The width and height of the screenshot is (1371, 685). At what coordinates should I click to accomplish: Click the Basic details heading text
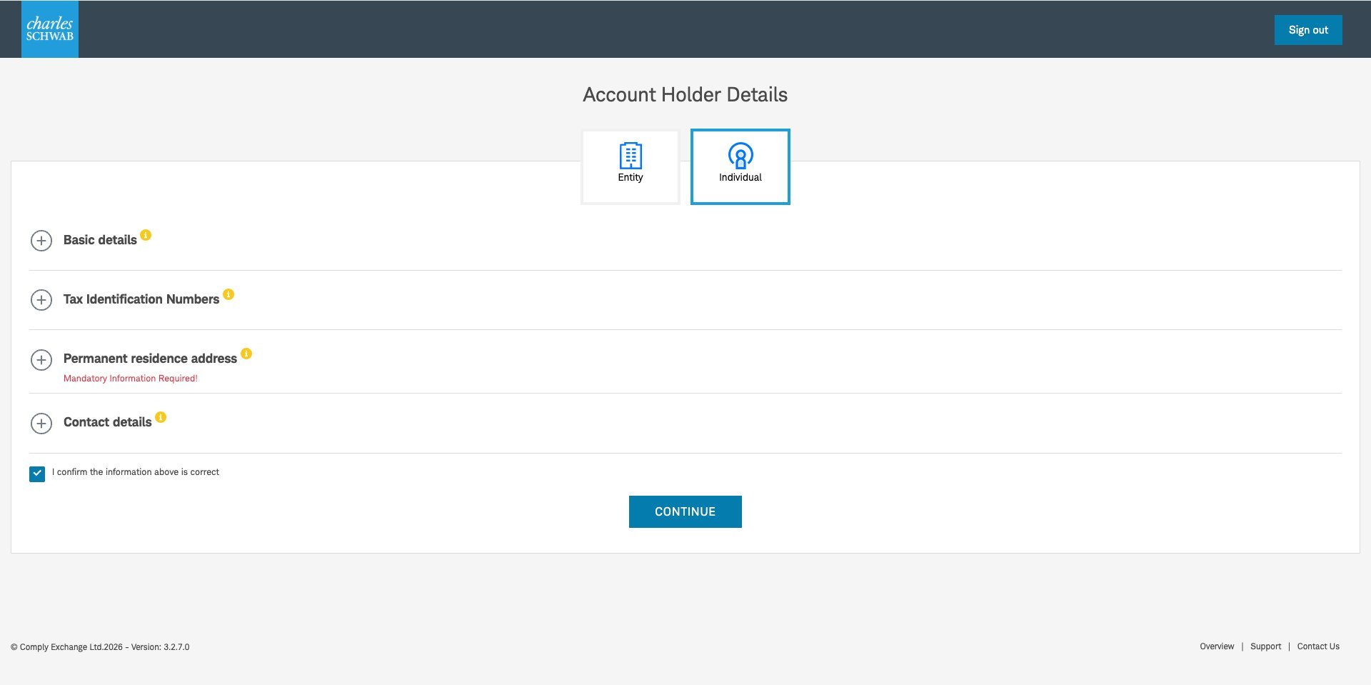[100, 240]
